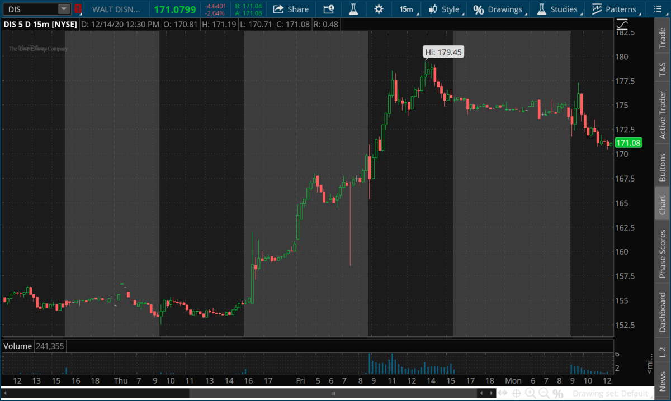Click the percent drawing tool icon at bottom
Image resolution: width=671 pixels, height=401 pixels.
click(557, 393)
